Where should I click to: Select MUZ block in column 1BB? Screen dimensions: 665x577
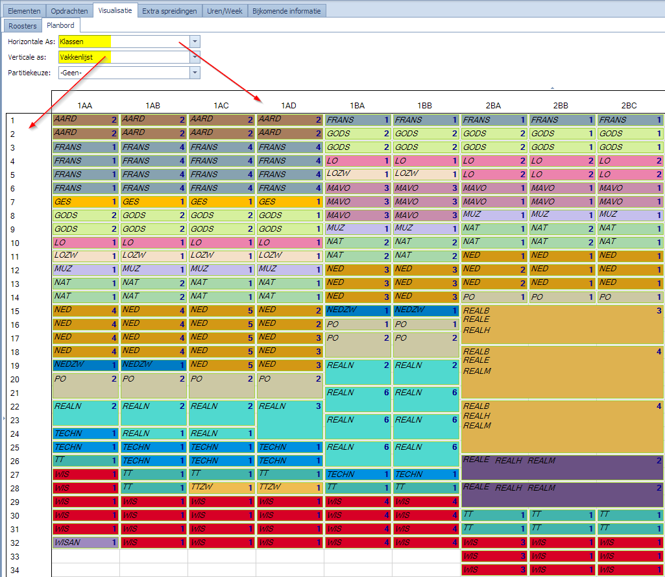click(x=426, y=228)
